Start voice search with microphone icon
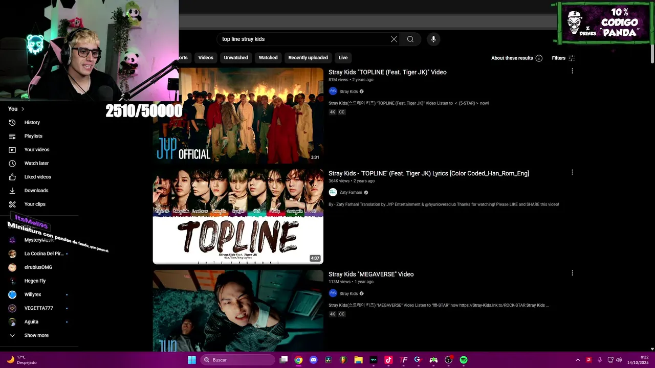Screen dimensions: 655x368 pyautogui.click(x=433, y=39)
